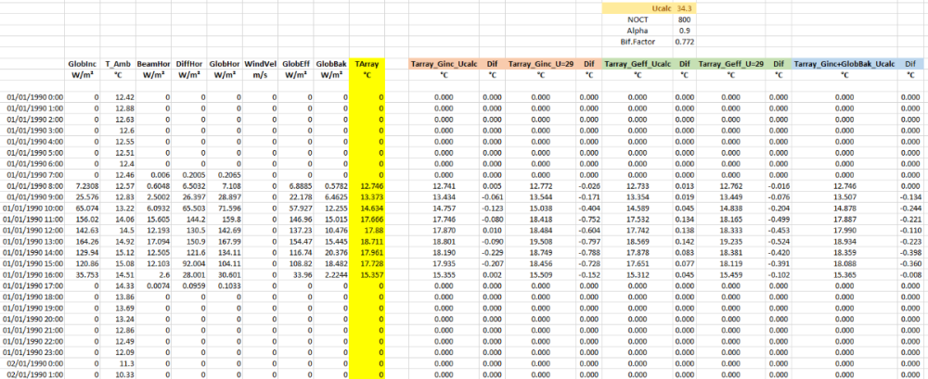Select the NOCT value cell 800

[684, 19]
